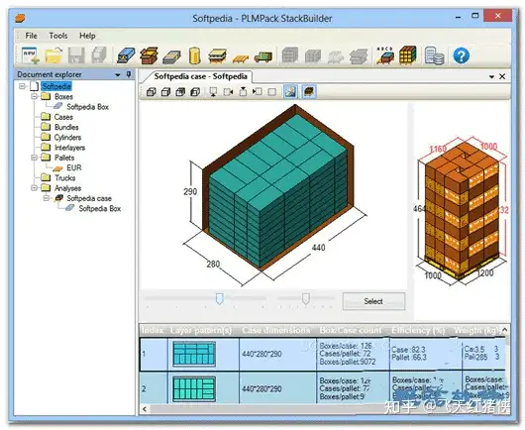The width and height of the screenshot is (525, 430).
Task: Click the truck toolbar icon
Action: 263,56
